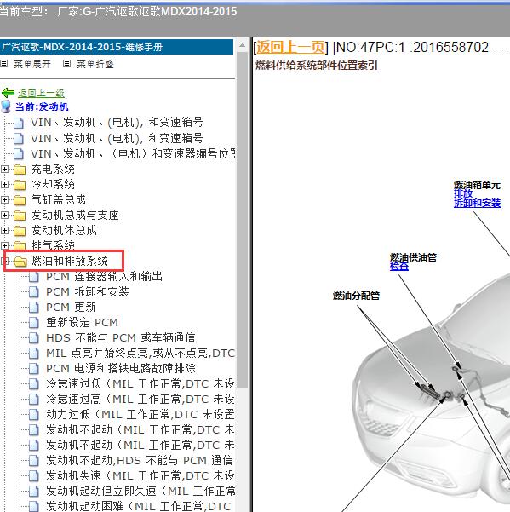Select 发动机体总成 in the tree
Image resolution: width=510 pixels, height=512 pixels.
[x=64, y=231]
